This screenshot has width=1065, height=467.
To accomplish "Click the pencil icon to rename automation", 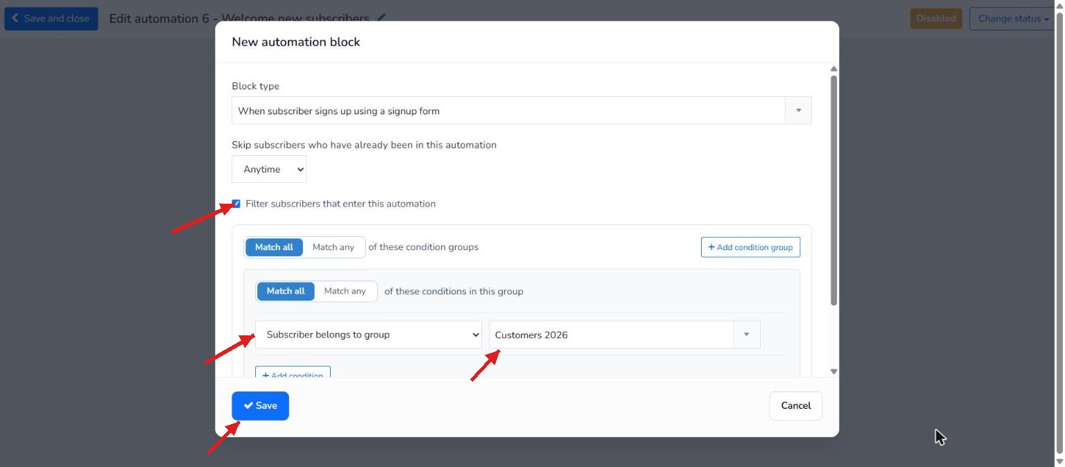I will coord(381,18).
